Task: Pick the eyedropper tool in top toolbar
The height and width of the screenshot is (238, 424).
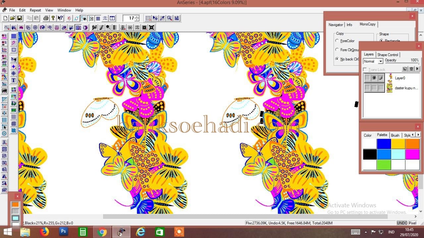Action: pyautogui.click(x=162, y=18)
